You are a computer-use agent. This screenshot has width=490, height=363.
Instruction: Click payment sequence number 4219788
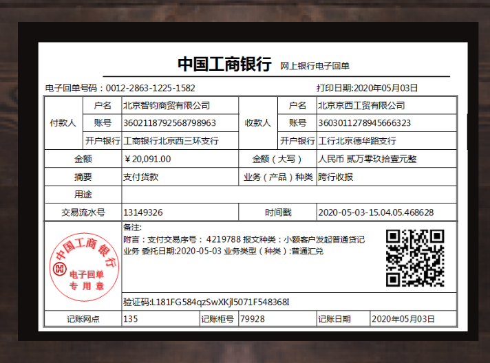(x=224, y=239)
